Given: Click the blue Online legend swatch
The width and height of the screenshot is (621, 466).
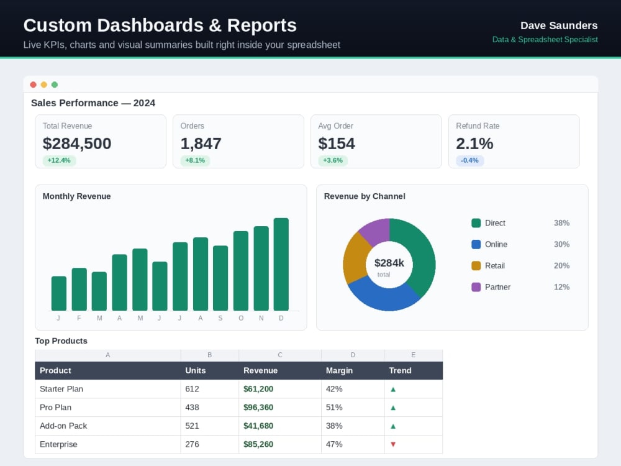Looking at the screenshot, I should [476, 244].
